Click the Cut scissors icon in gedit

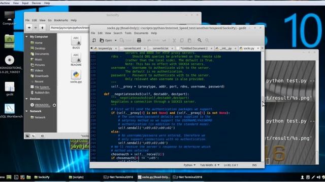point(174,40)
